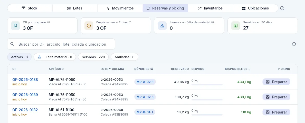Click the MP-B-01-1 location badge
The height and width of the screenshot is (123, 305).
pyautogui.click(x=145, y=112)
